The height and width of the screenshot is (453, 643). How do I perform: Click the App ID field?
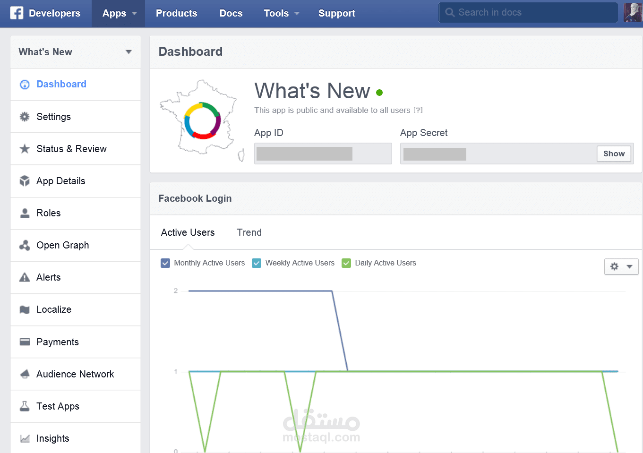click(x=323, y=154)
